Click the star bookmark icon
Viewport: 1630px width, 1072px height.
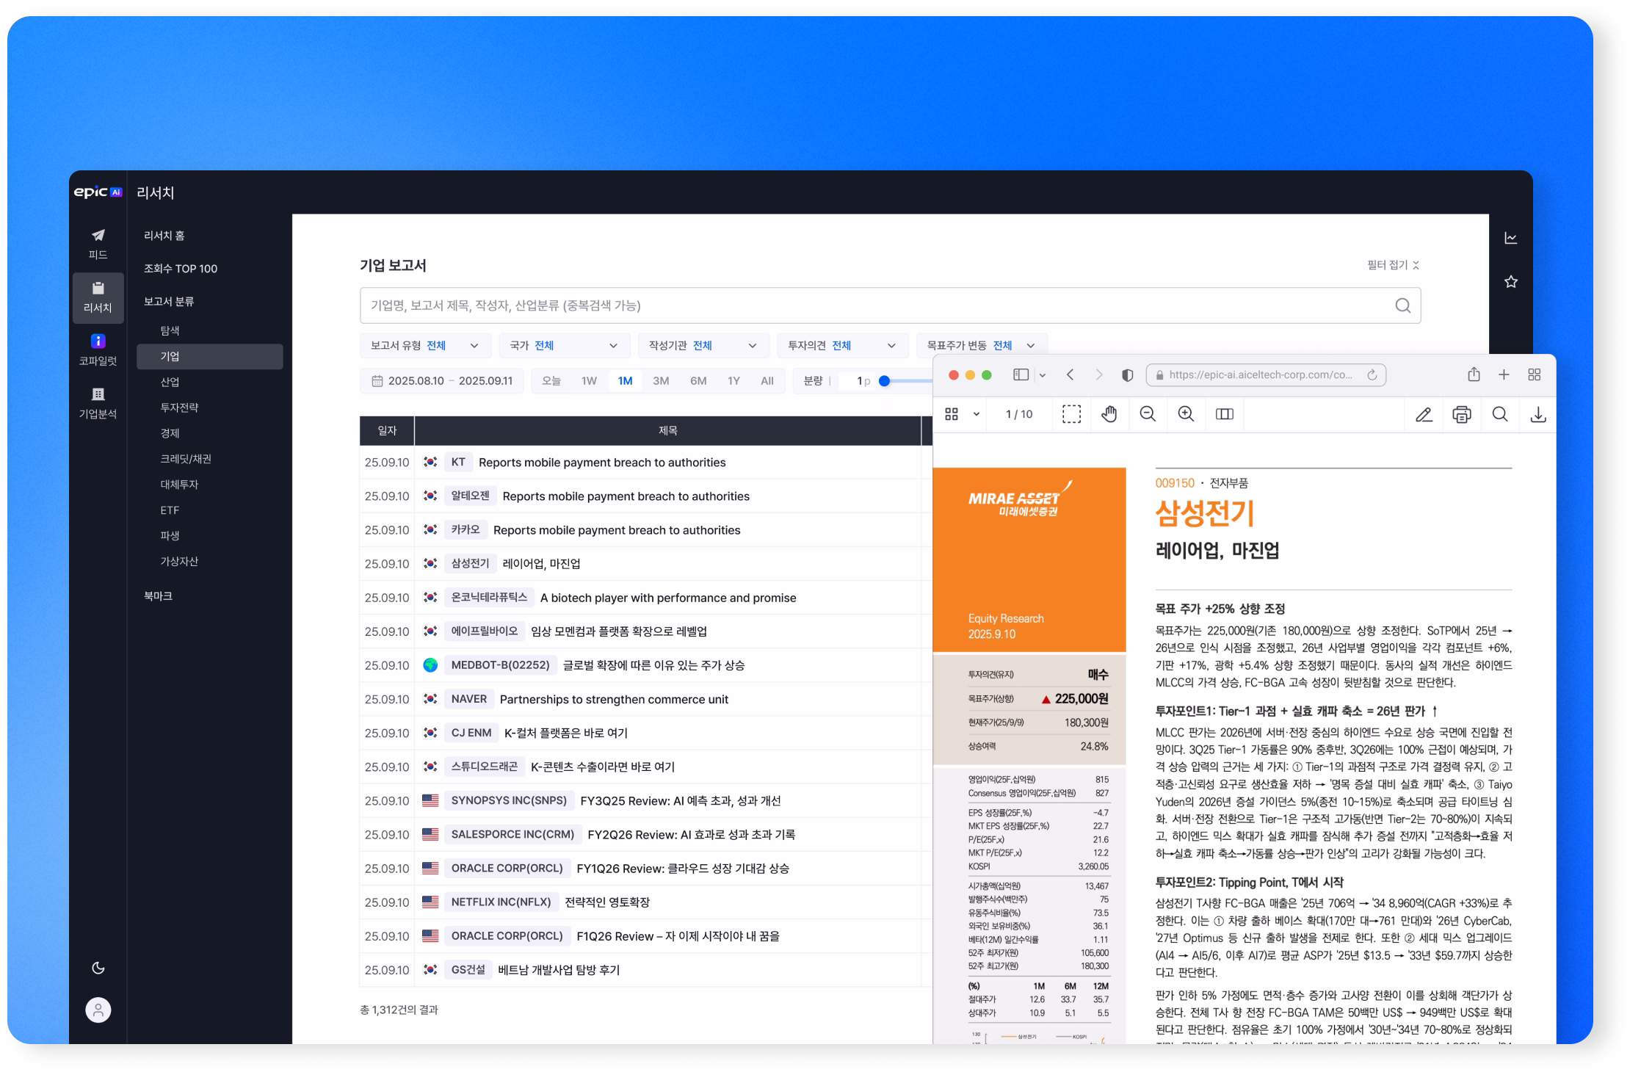(x=1510, y=282)
